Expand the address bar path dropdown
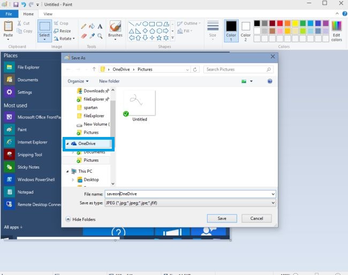 187,70
